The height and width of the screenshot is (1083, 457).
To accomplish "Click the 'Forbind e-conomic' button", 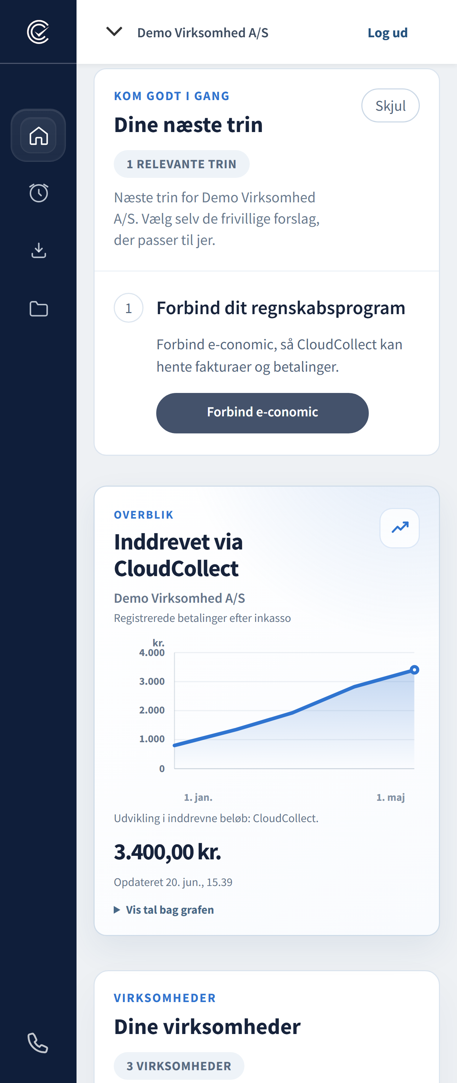I will point(262,413).
